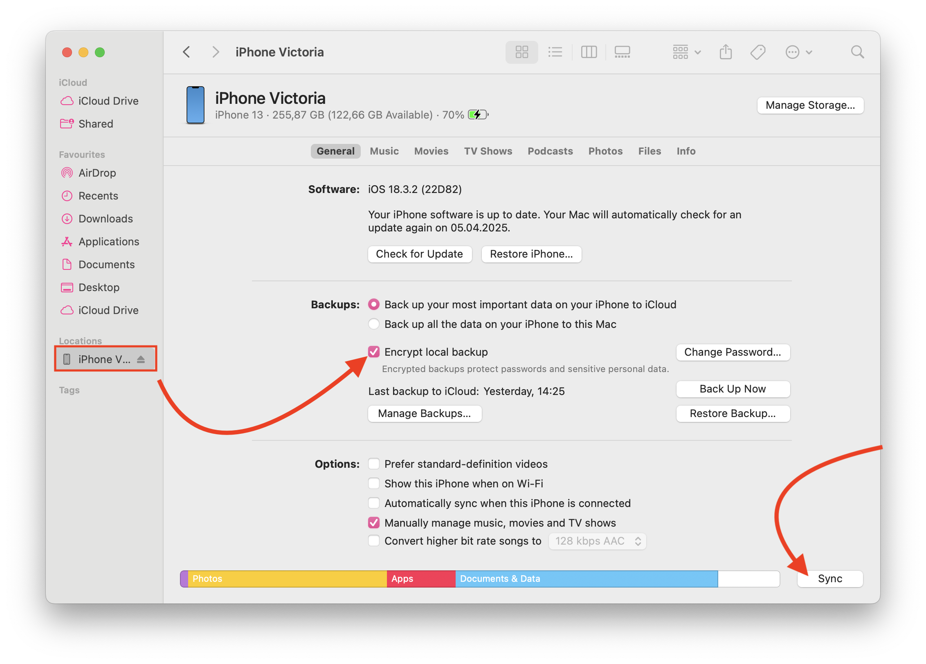Viewport: 926px width, 664px height.
Task: Go forward with the right chevron
Action: point(216,52)
